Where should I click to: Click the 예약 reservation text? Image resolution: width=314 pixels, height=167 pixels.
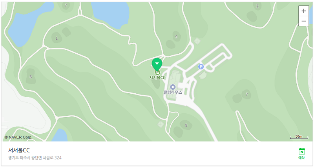point(301,158)
